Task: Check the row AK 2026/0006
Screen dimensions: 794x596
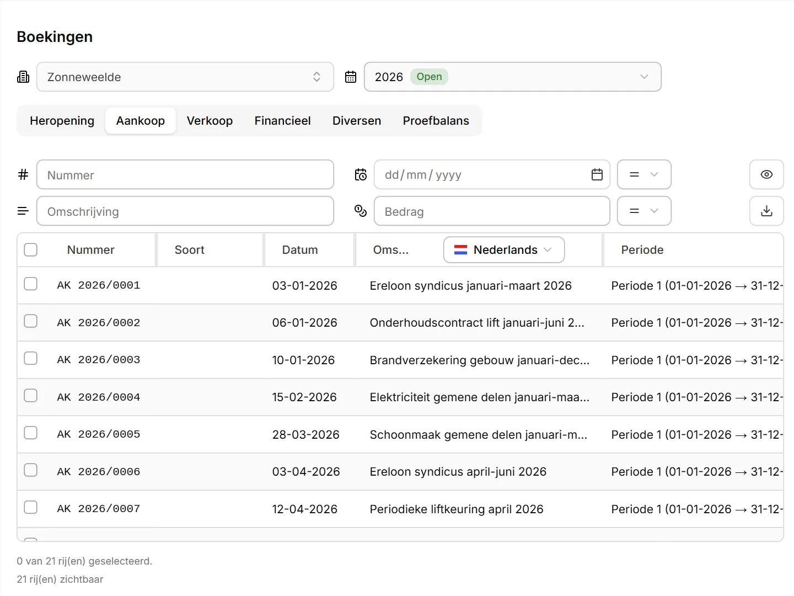Action: 31,470
